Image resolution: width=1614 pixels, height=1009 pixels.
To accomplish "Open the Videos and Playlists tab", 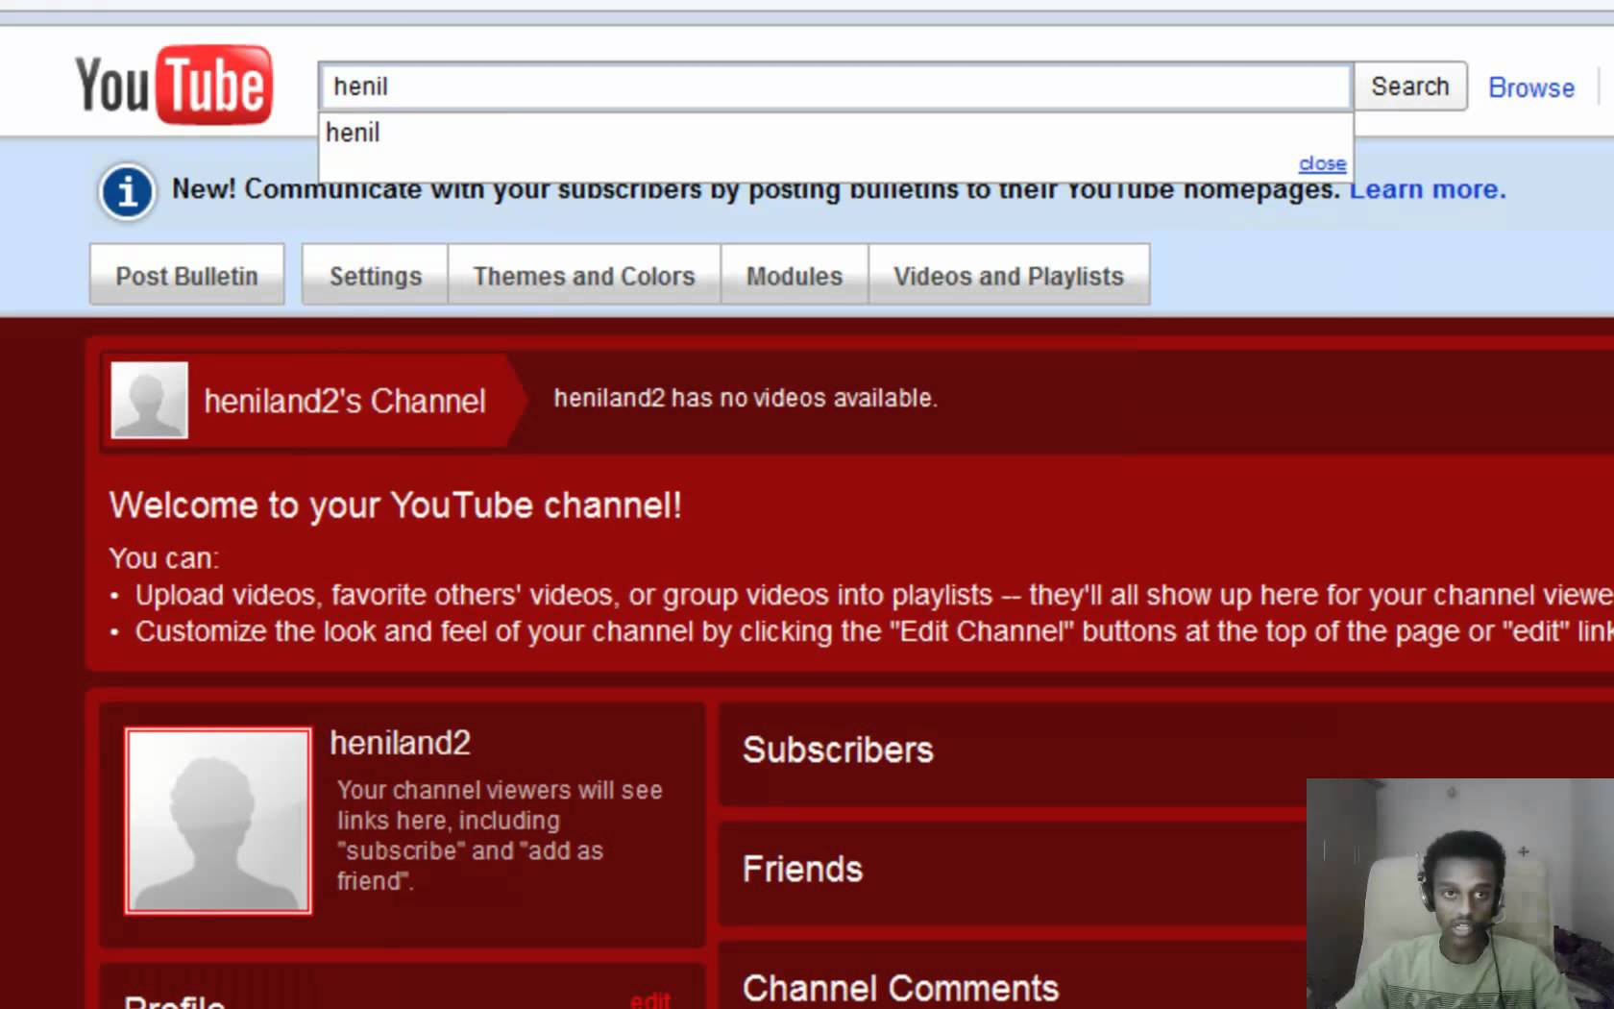I will coord(1009,276).
